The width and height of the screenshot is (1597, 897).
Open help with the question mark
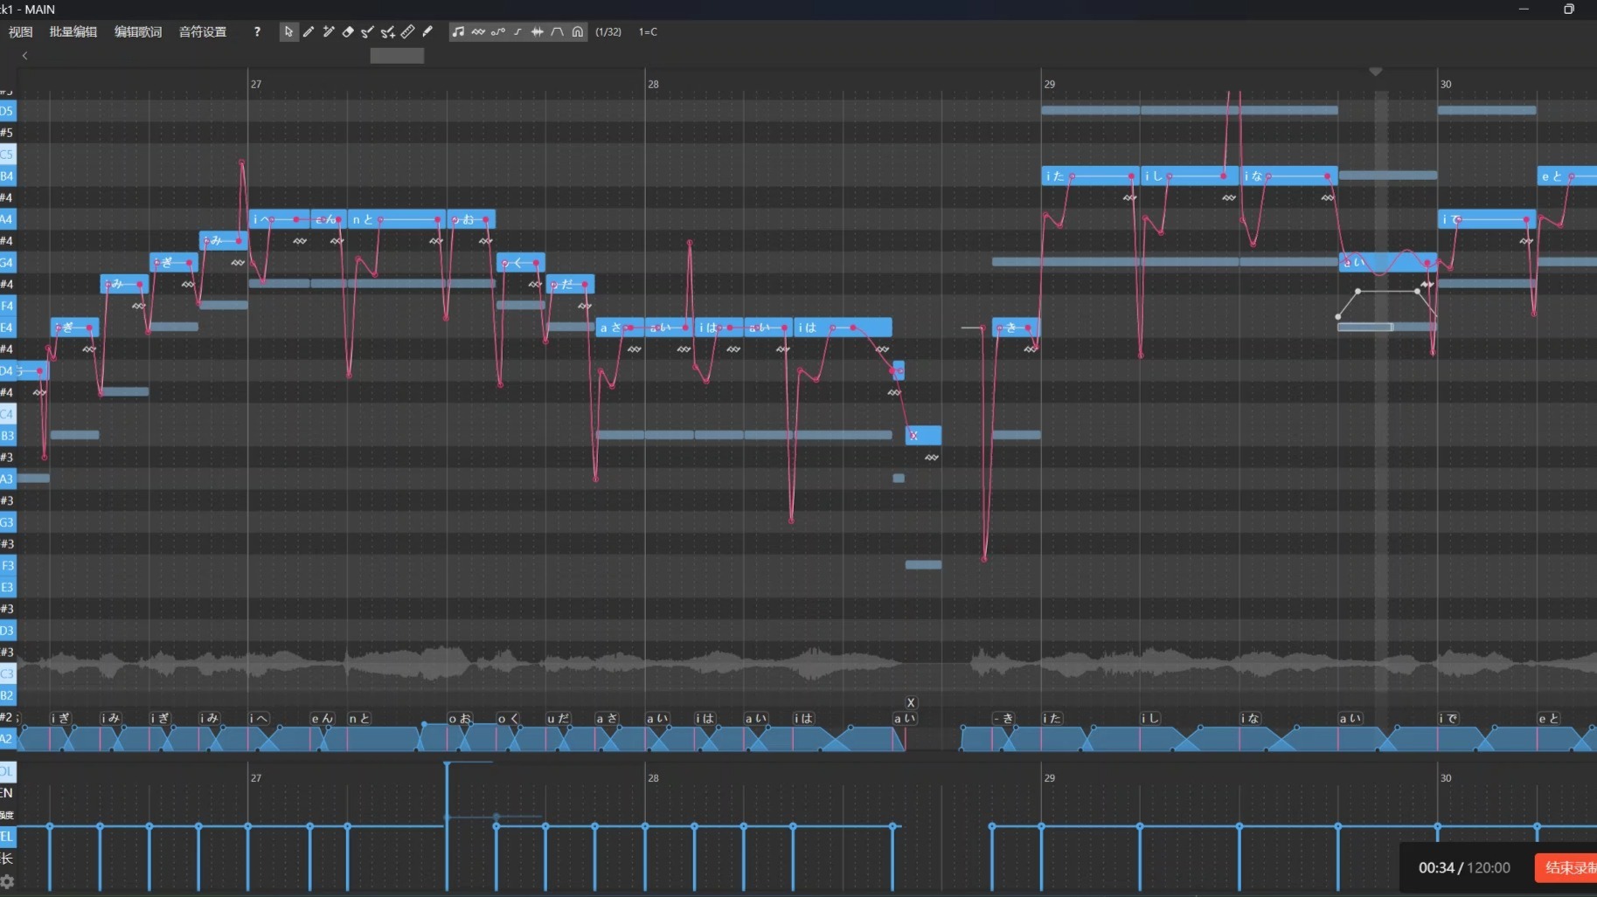point(257,31)
